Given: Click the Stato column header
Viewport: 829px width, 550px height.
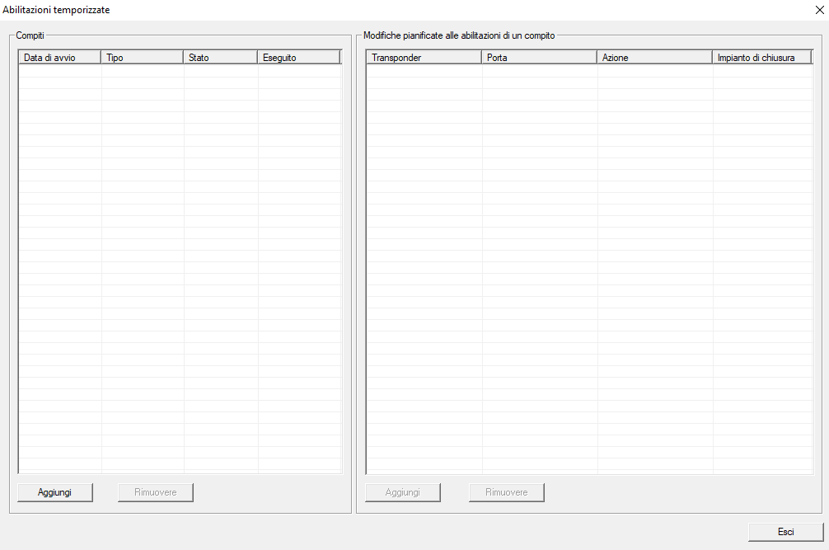Looking at the screenshot, I should click(x=220, y=58).
